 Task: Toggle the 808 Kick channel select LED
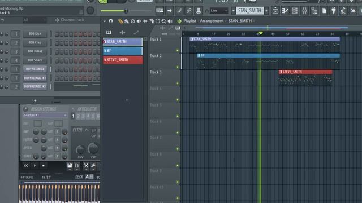[x=51, y=34]
